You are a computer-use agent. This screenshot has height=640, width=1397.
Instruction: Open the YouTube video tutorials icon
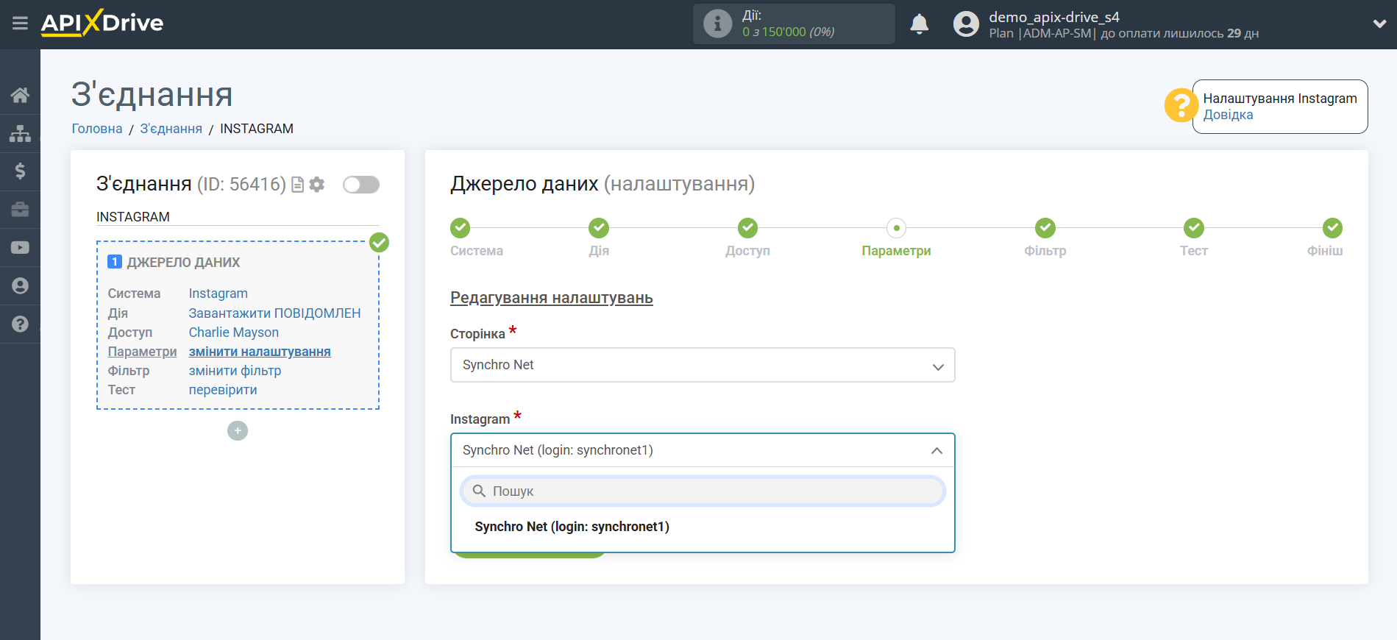[x=20, y=248]
